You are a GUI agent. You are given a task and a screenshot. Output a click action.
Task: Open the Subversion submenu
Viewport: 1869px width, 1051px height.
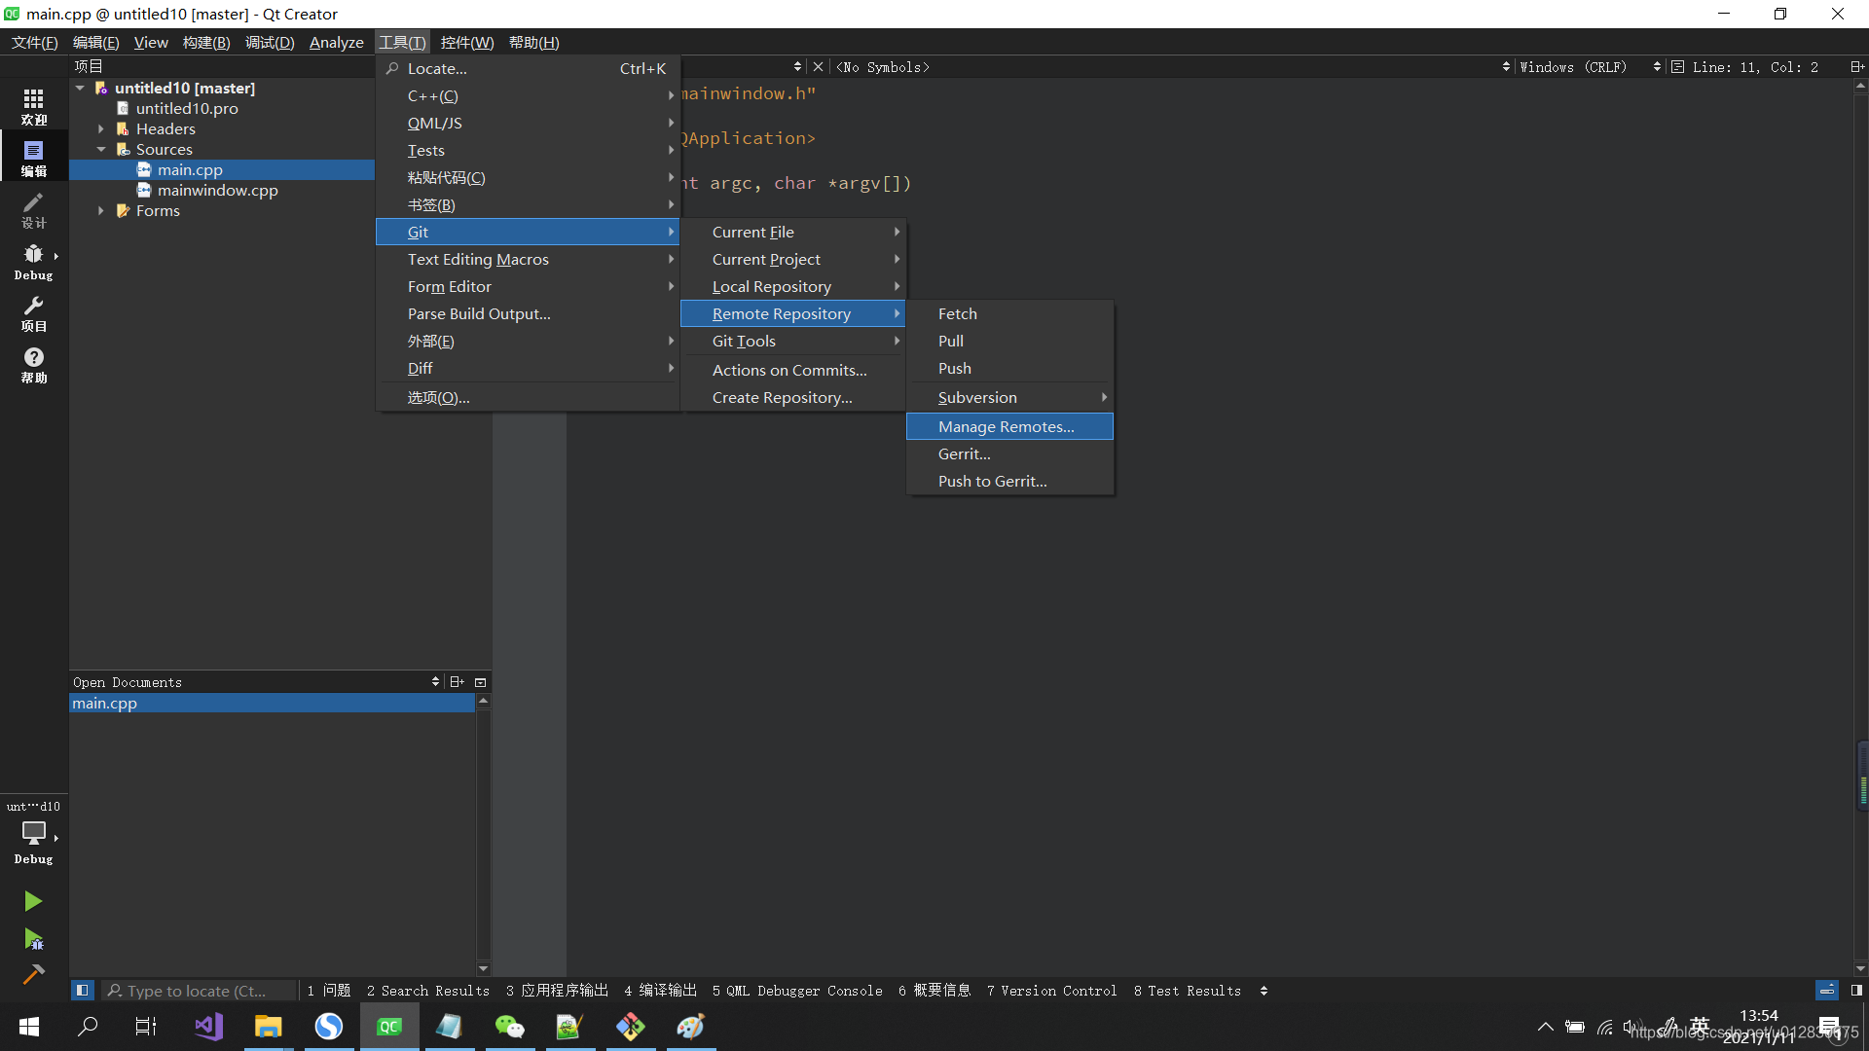1010,397
